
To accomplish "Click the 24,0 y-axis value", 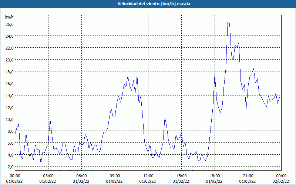I will point(9,36).
